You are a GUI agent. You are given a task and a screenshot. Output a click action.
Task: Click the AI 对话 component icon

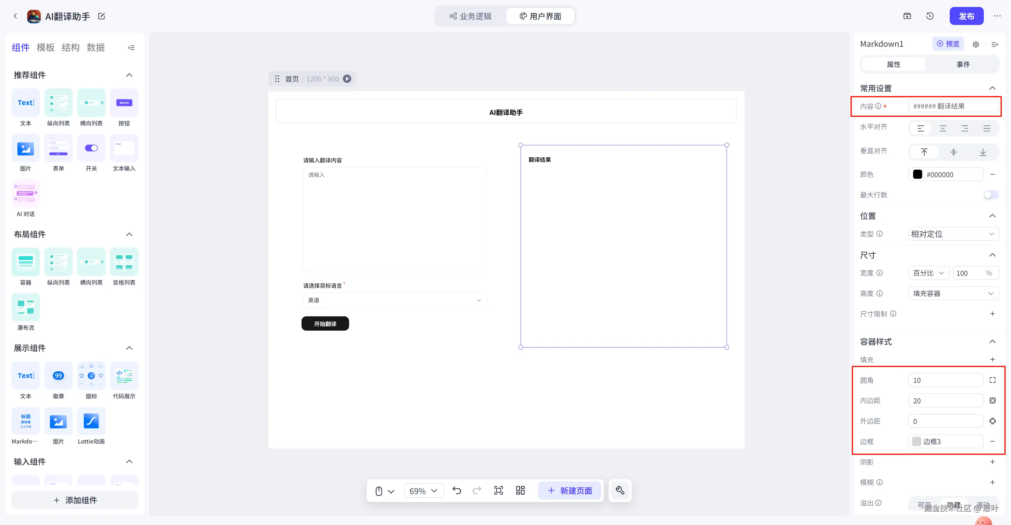(26, 193)
